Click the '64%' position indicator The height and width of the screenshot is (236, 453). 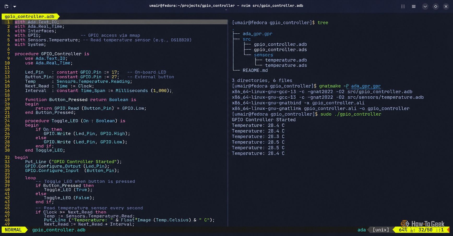[x=403, y=230]
